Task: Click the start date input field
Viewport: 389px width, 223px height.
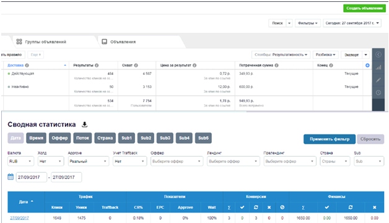Action: pyautogui.click(x=32, y=177)
